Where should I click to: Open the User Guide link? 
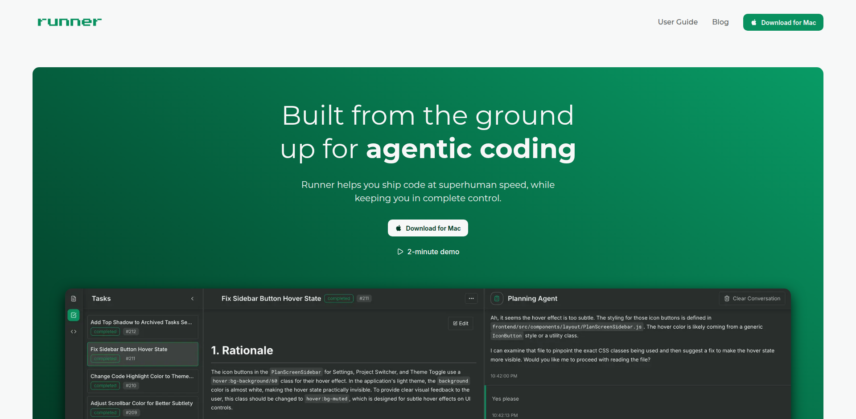pyautogui.click(x=678, y=22)
